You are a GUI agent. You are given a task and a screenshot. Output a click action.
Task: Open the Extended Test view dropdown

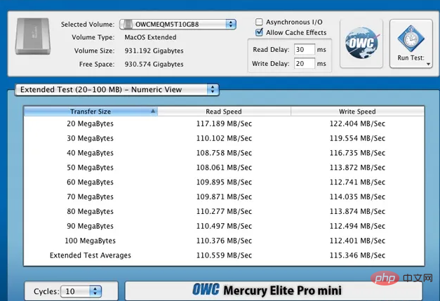116,90
